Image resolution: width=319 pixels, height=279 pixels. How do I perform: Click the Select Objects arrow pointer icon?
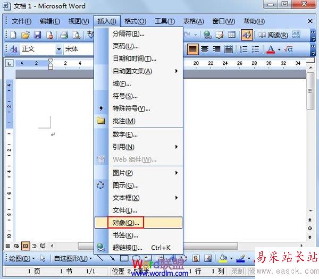43,259
